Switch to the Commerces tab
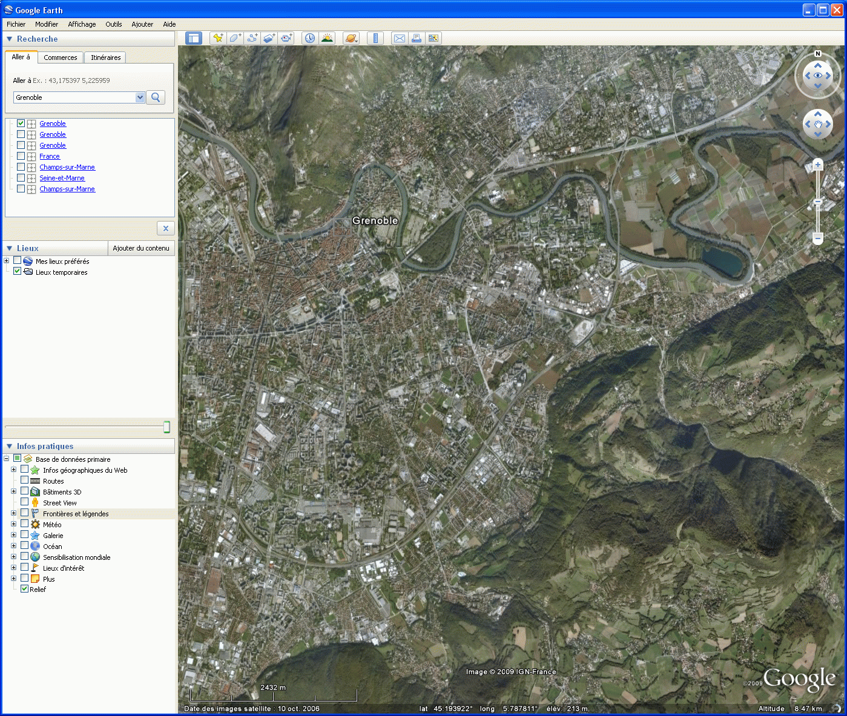 pyautogui.click(x=61, y=57)
